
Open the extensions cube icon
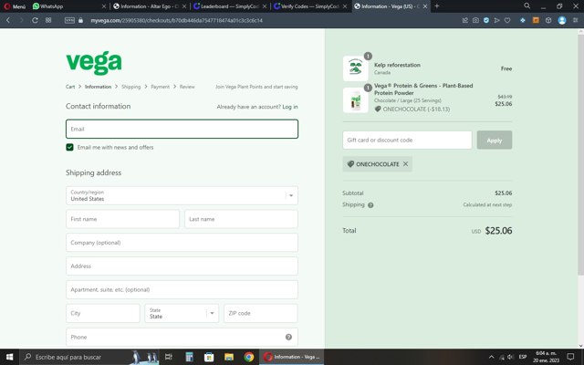[548, 20]
